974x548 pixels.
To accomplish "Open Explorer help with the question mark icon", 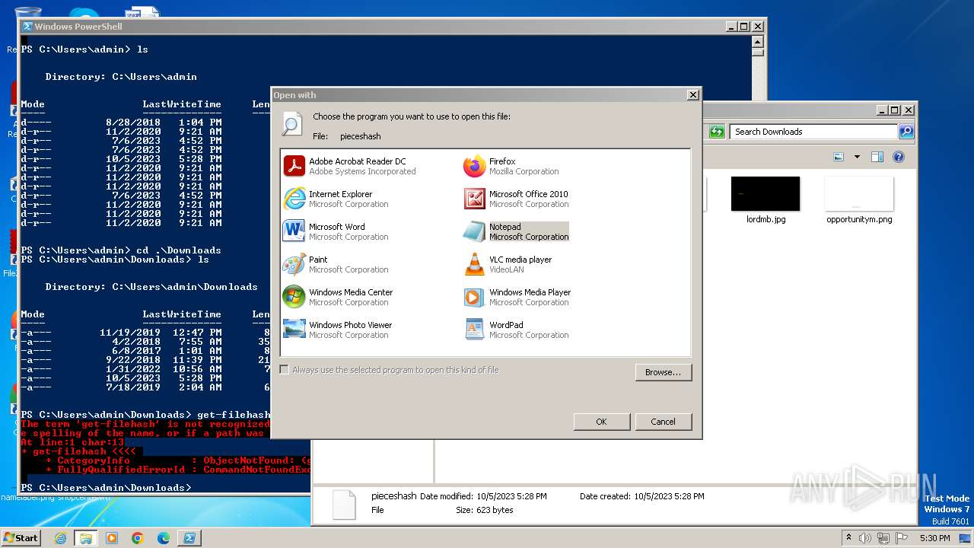I will [x=898, y=157].
